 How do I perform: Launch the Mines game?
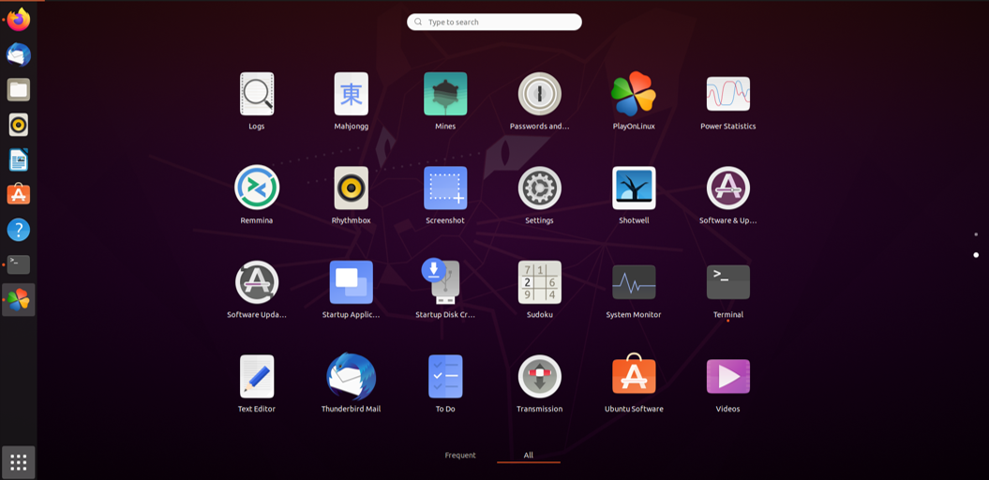(x=445, y=95)
